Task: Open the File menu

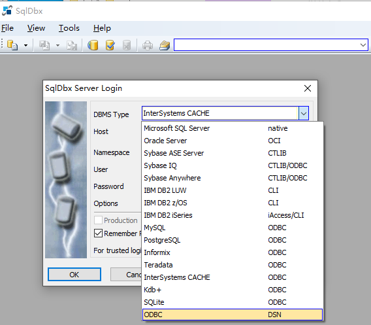Action: pos(8,28)
